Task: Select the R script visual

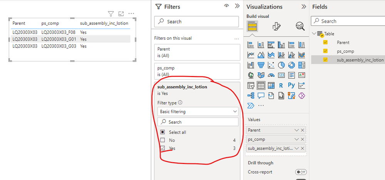Action: (x=281, y=86)
